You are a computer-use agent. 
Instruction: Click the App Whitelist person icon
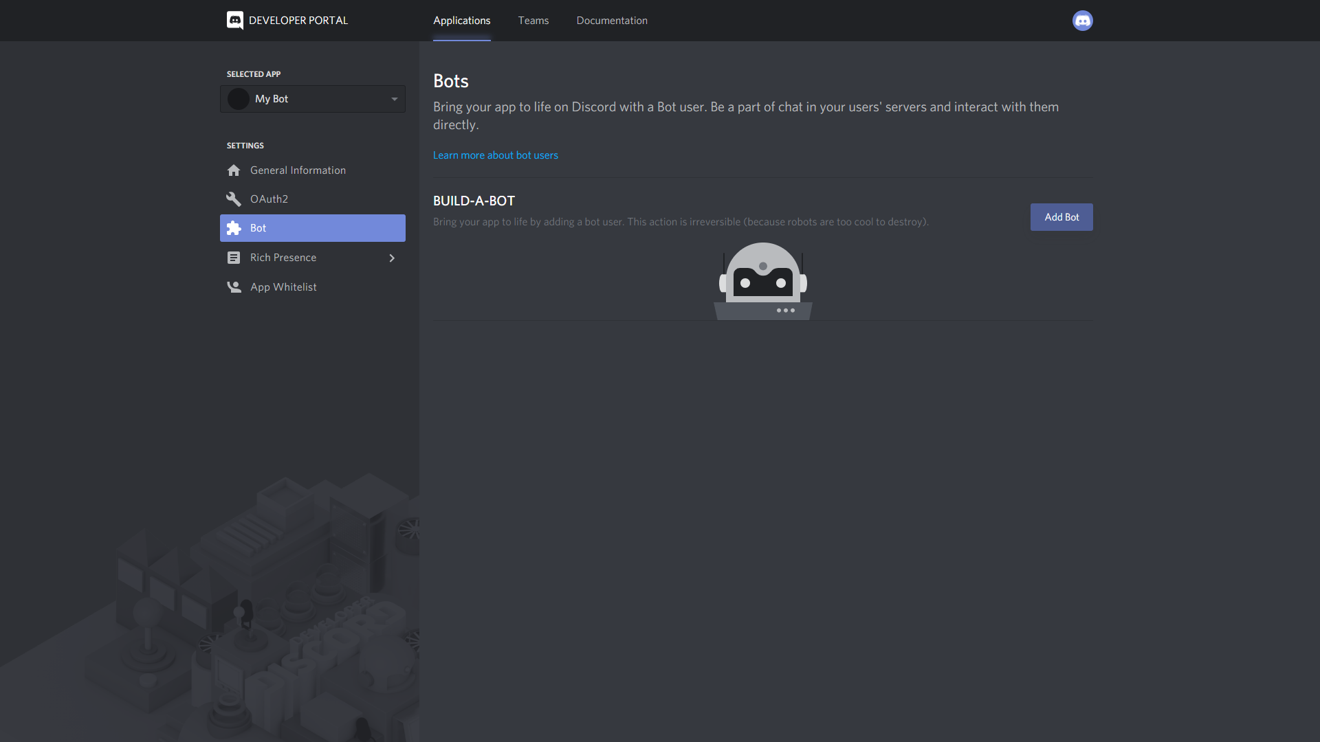tap(234, 287)
